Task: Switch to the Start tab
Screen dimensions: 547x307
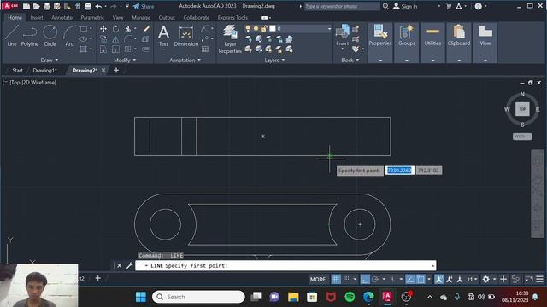Action: click(17, 70)
